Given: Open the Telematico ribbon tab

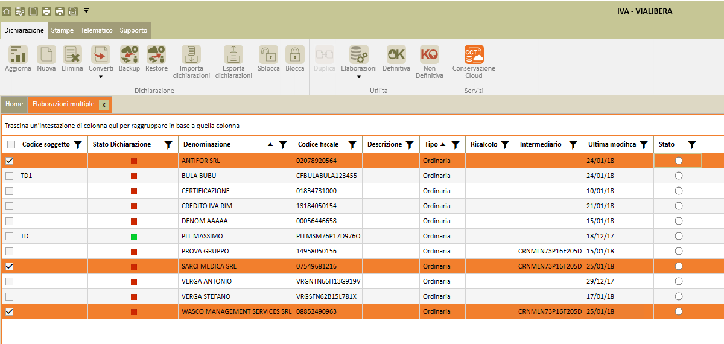Looking at the screenshot, I should click(97, 30).
